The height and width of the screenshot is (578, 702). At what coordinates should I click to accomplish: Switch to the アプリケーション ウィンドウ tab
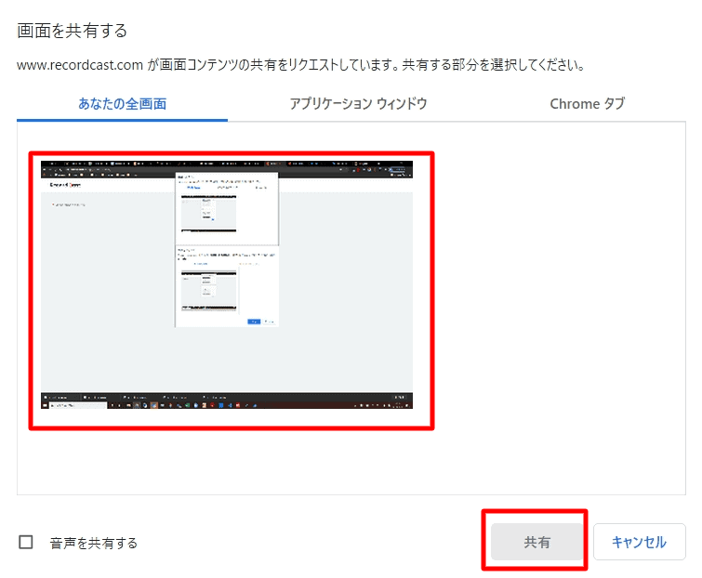coord(358,104)
